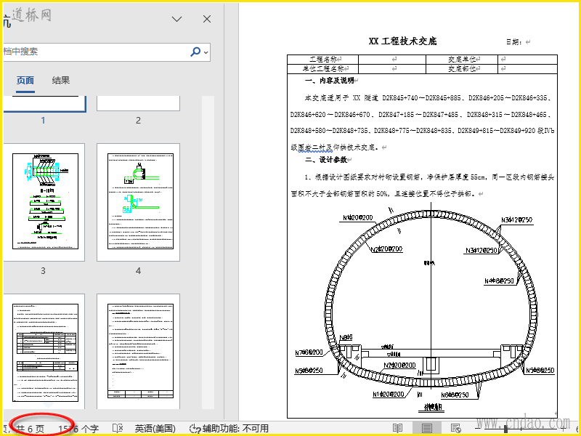
Task: Click the empty cell beside 工程名称
Action: click(392, 60)
